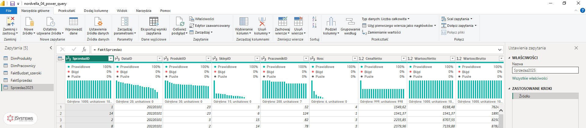This screenshot has width=586, height=128.
Task: Switch to Pomoc tab
Action: coord(165,11)
